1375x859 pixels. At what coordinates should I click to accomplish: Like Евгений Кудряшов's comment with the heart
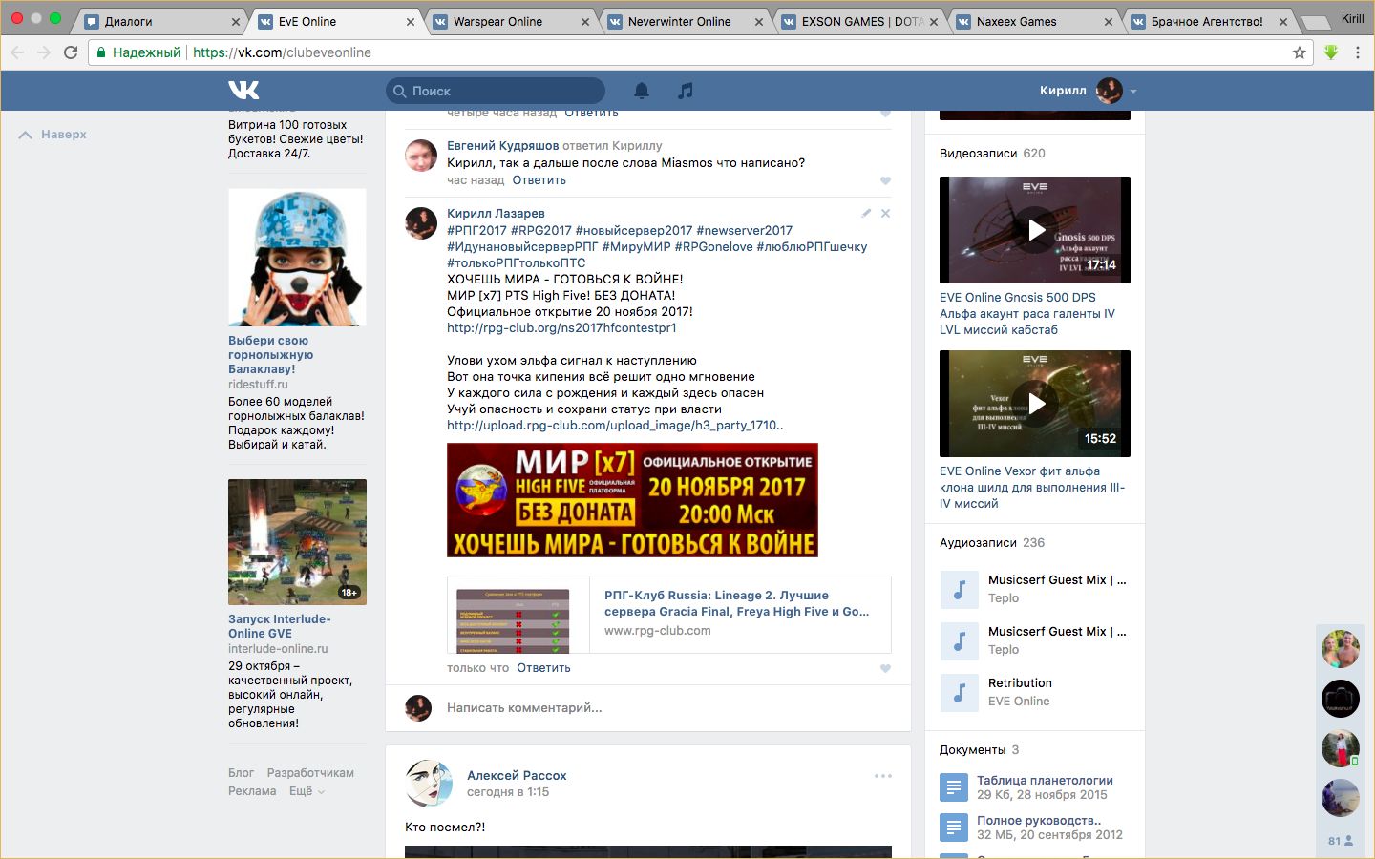(885, 180)
